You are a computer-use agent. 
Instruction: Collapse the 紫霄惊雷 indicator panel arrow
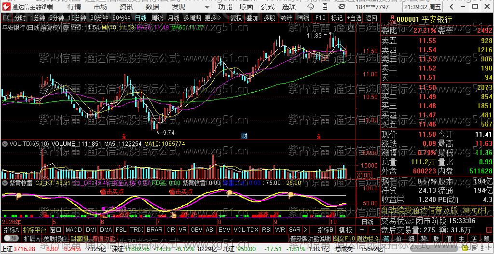tap(4, 183)
